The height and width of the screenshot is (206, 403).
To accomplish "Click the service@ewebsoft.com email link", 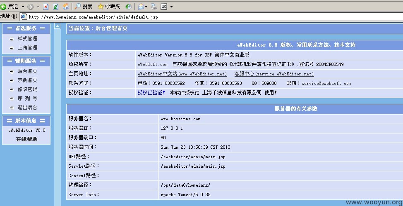I will [326, 83].
